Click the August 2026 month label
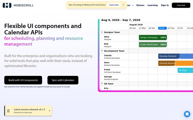This screenshot has width=193, height=120. coord(136,25)
